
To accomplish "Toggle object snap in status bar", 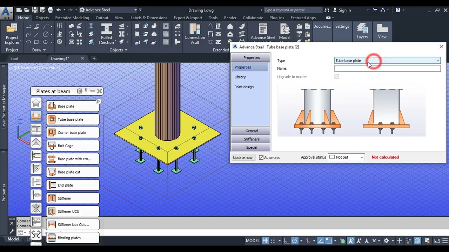I will coord(329,241).
